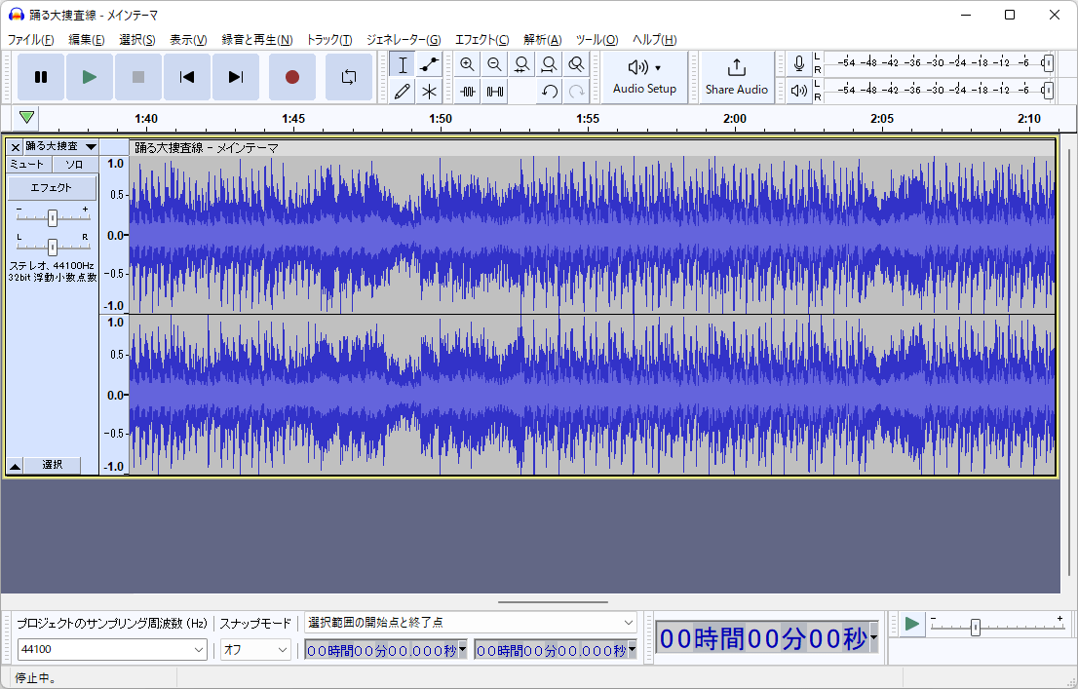Toggle the ソロ (solo) button
This screenshot has width=1078, height=689.
(74, 165)
